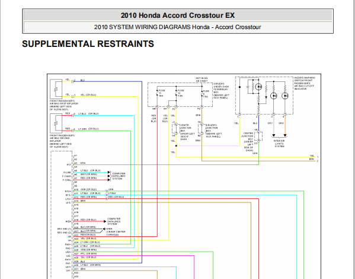
Task: Click the 'A23 YEL (OR BLU)' wire label
Action: (x=85, y=239)
